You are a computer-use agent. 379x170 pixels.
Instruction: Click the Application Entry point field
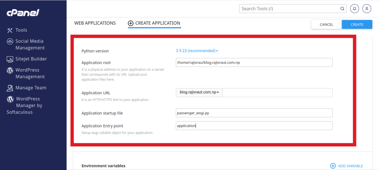254,126
